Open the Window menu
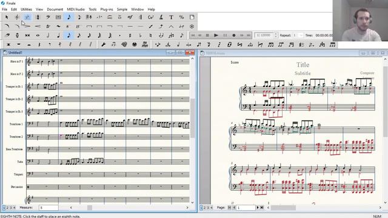388x218 pixels. point(138,10)
